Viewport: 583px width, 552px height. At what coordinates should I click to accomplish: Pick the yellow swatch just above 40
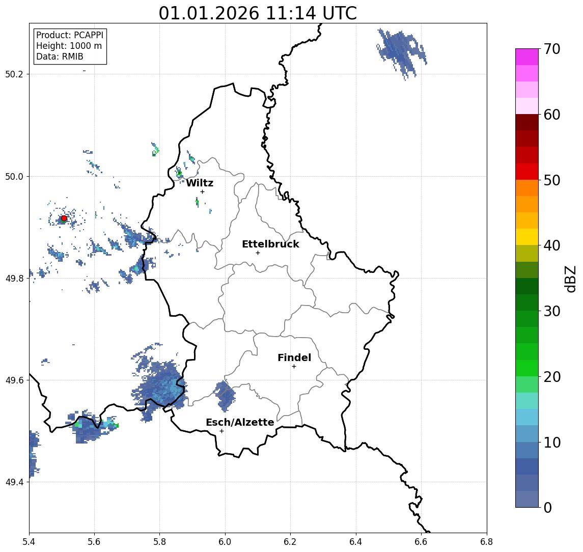click(527, 237)
